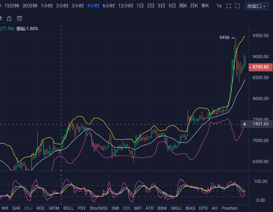Screen dimensions: 273x212
Task: Click the 振幅:1.80% amplitude readout
Action: (27, 28)
